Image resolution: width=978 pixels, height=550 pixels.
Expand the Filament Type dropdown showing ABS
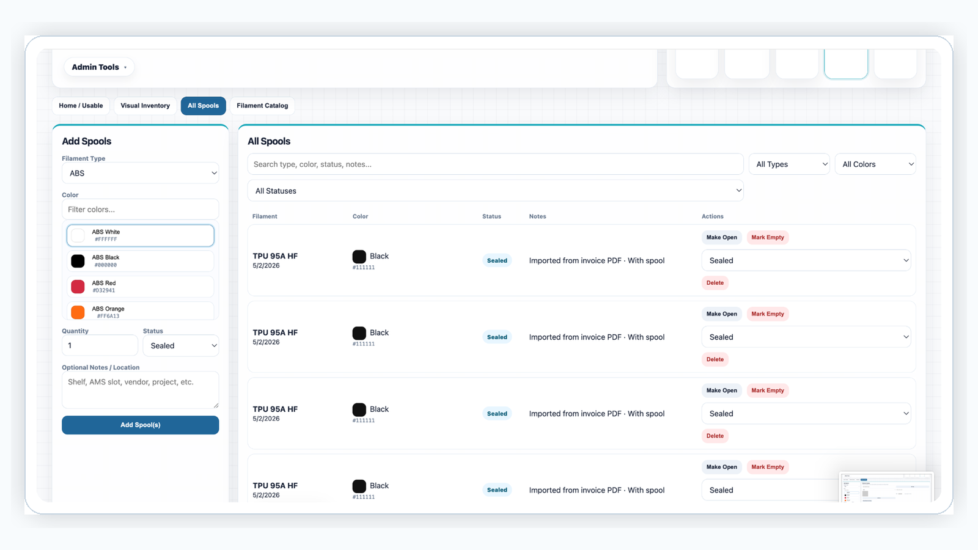pos(140,173)
